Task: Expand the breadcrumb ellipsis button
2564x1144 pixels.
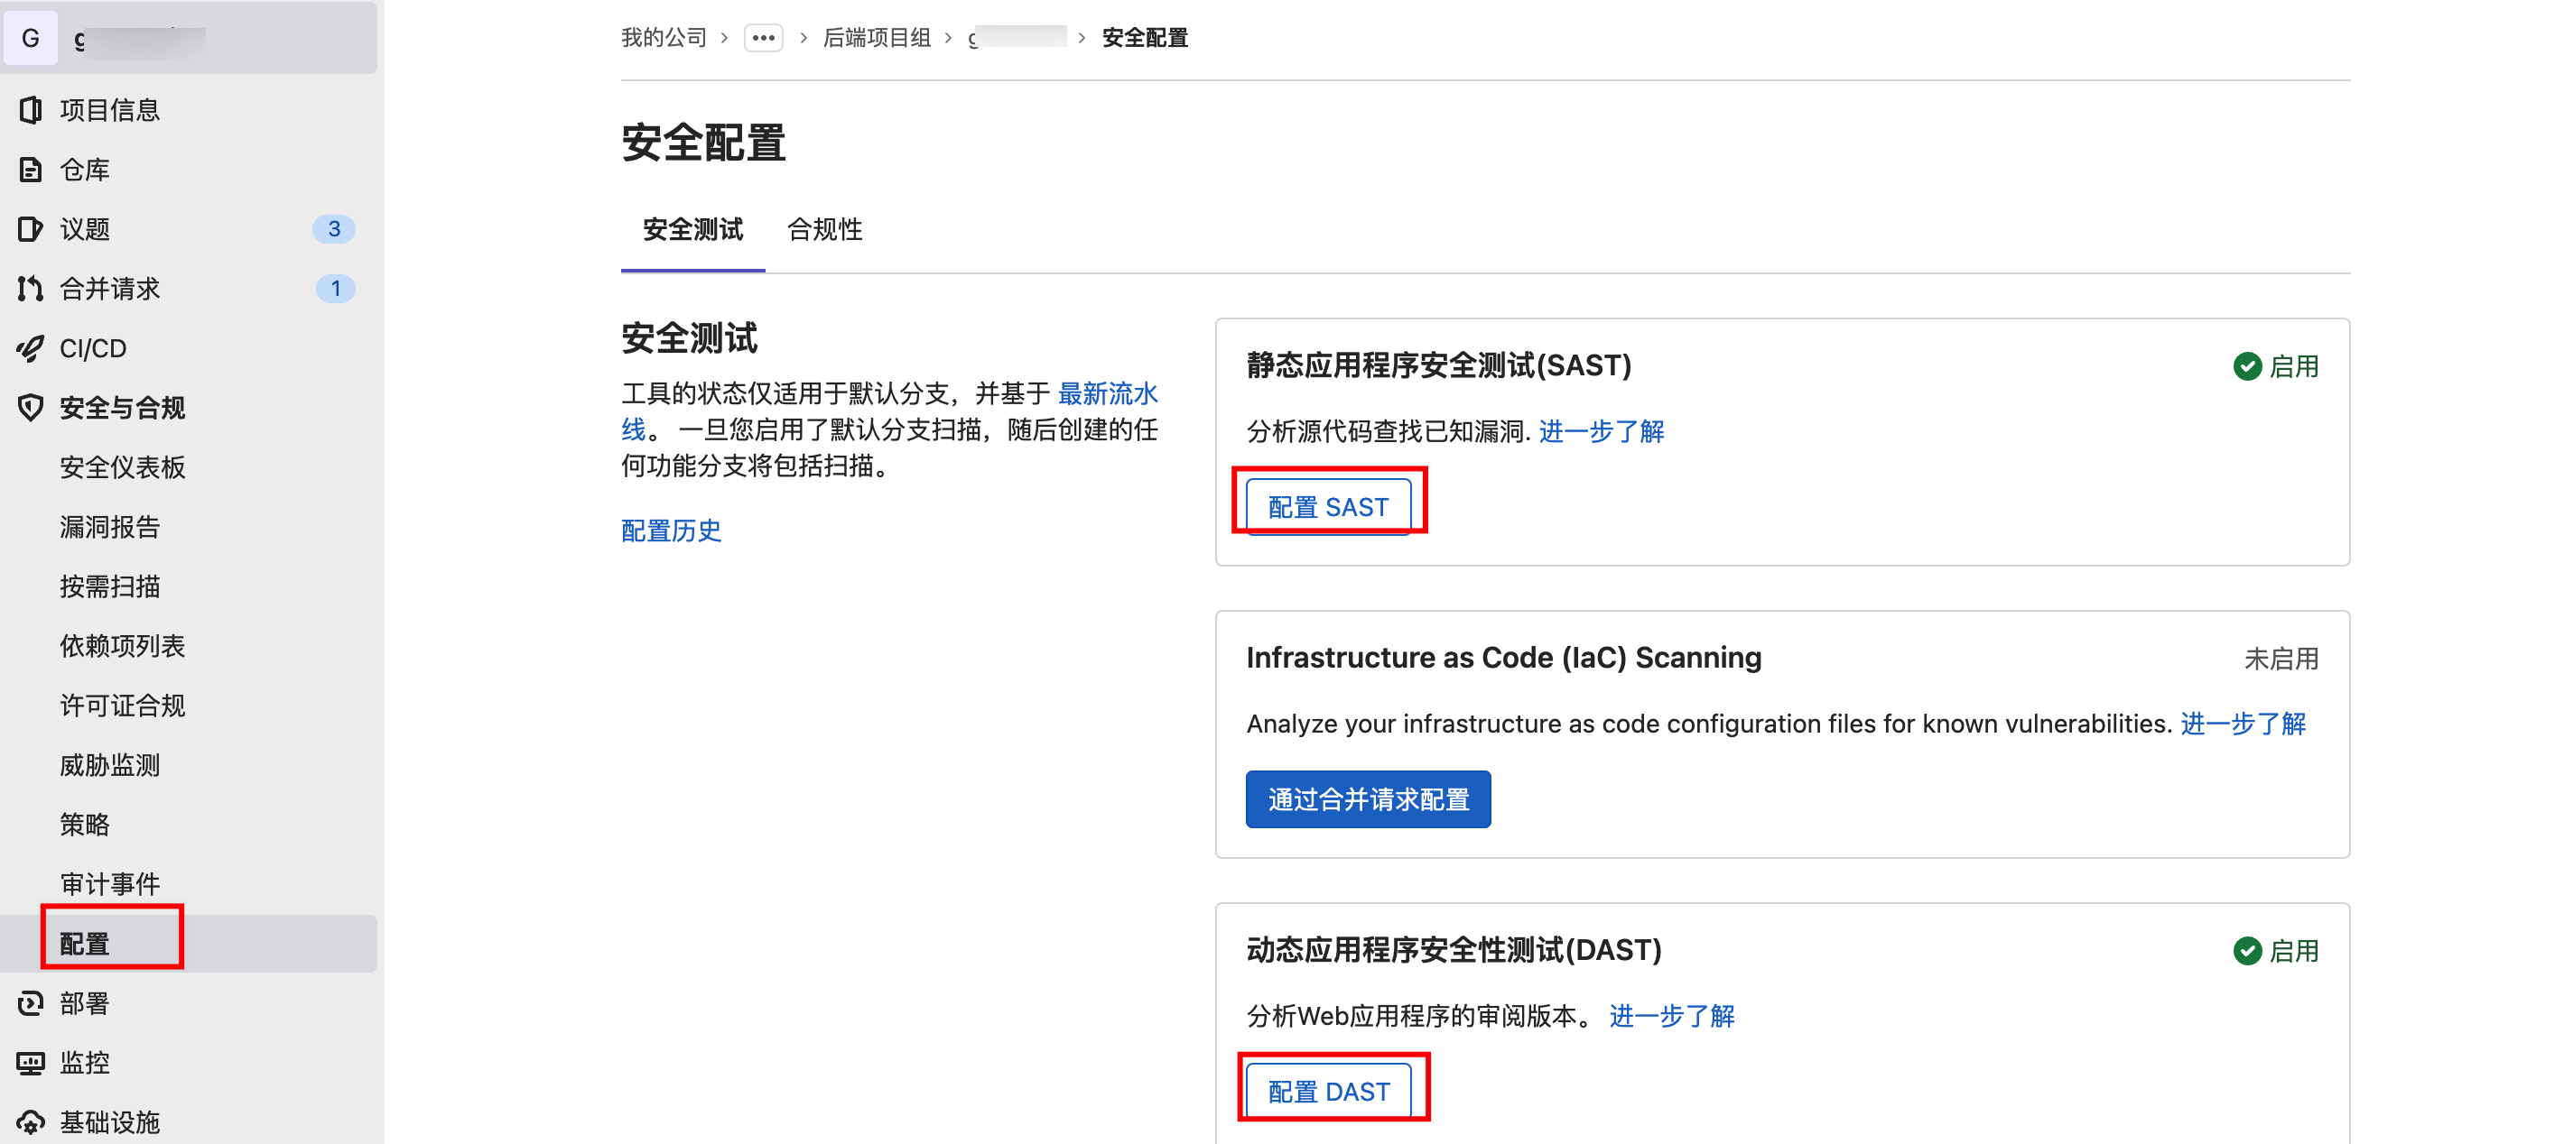Action: [x=763, y=38]
